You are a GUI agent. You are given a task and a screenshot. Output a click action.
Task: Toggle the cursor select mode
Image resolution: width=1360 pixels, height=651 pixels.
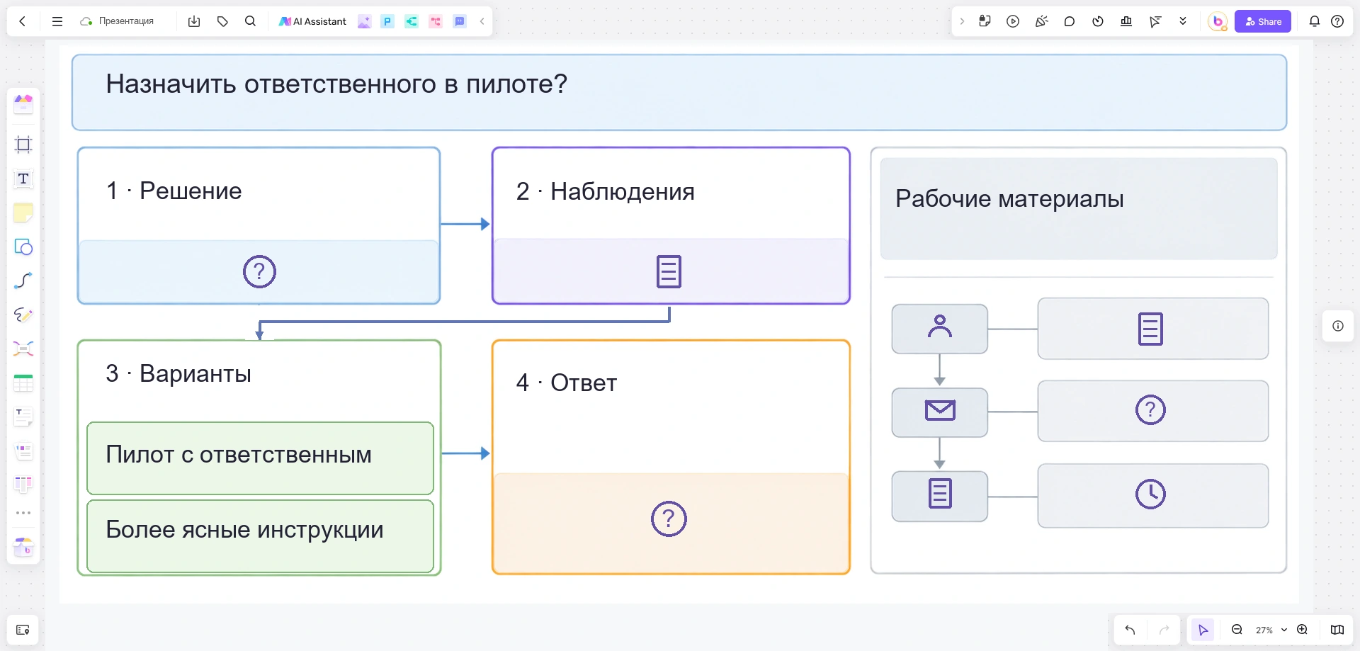coord(1203,630)
